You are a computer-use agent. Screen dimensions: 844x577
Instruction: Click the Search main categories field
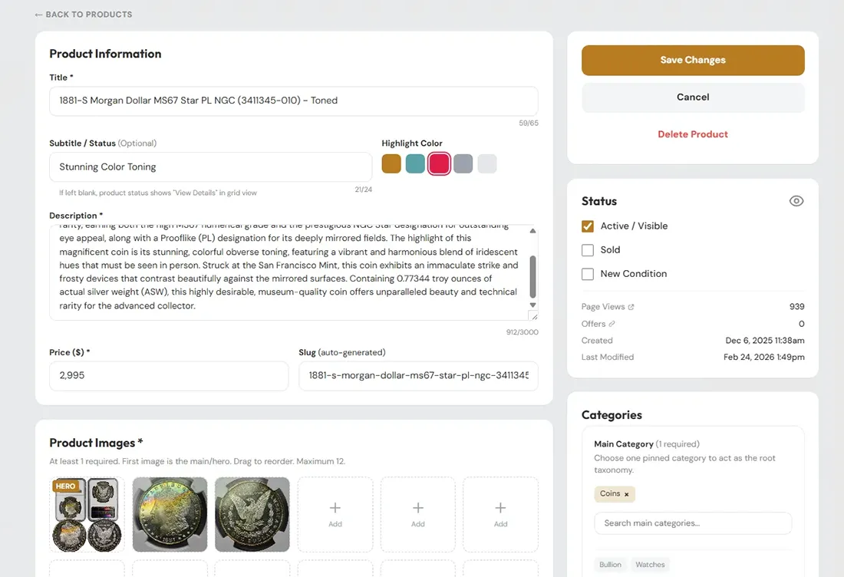click(693, 523)
